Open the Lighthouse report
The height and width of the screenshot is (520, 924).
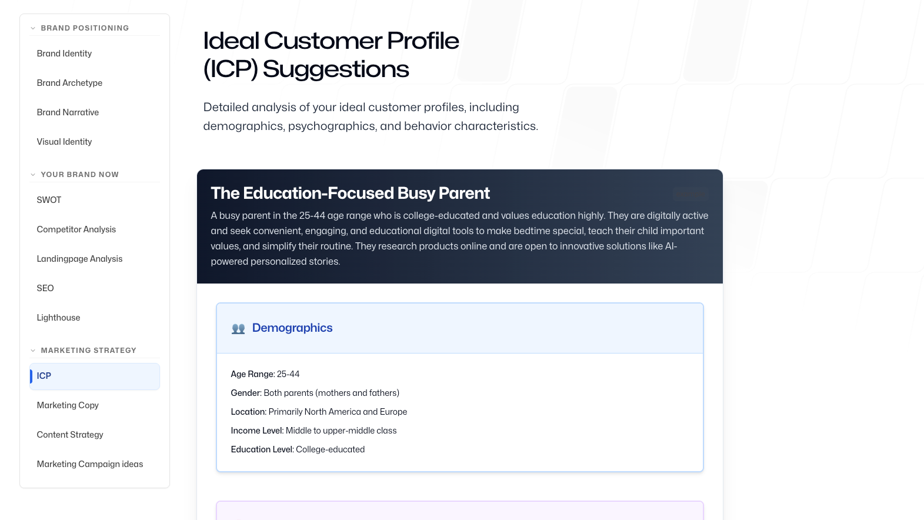58,318
